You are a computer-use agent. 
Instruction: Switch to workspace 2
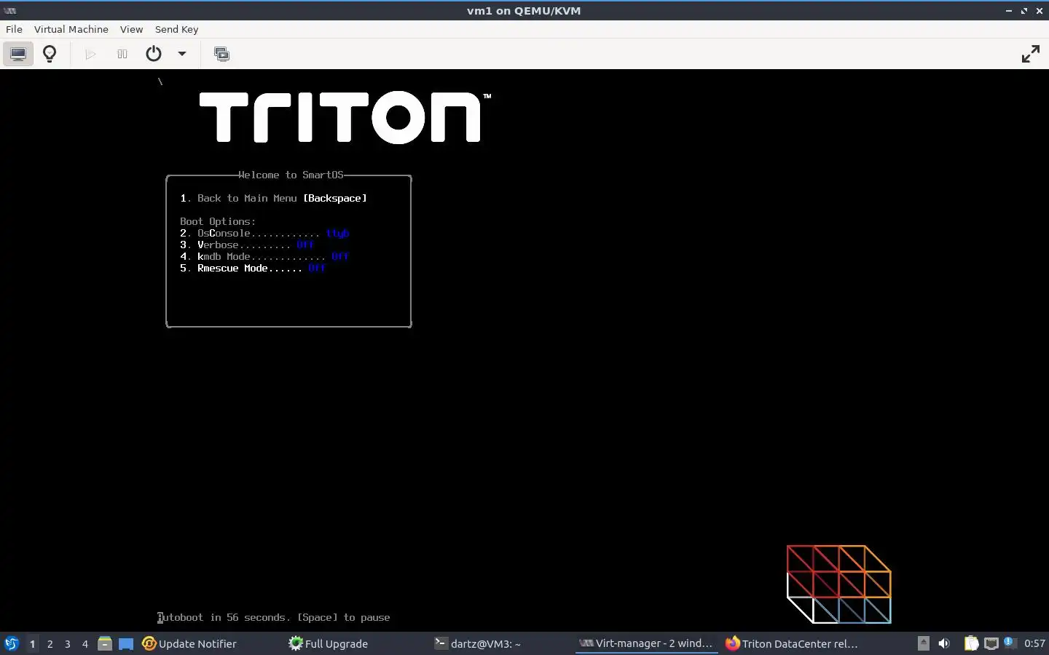click(50, 643)
